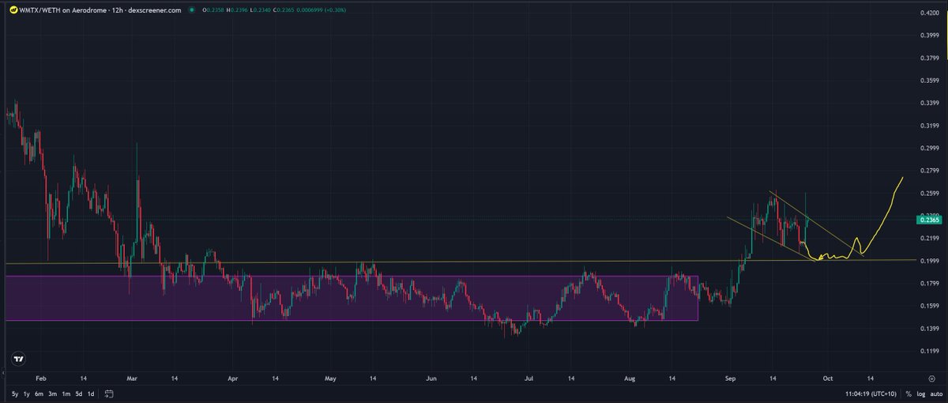Toggle log scale mode
Viewport: 948px width, 403px height.
click(920, 394)
